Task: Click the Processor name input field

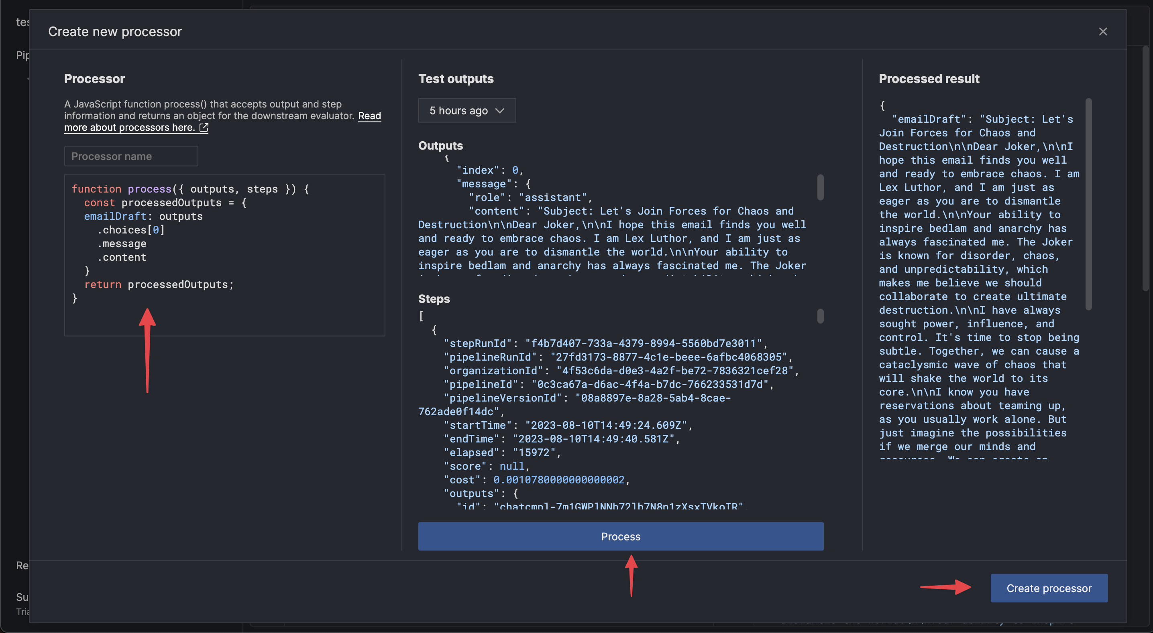Action: pyautogui.click(x=131, y=156)
